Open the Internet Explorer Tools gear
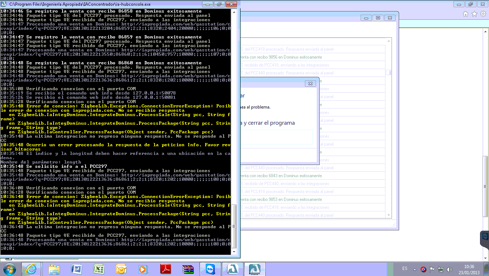The height and width of the screenshot is (276, 489). (x=483, y=14)
